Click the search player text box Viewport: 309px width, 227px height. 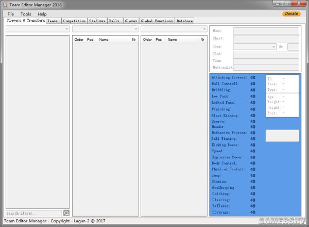tap(33, 213)
